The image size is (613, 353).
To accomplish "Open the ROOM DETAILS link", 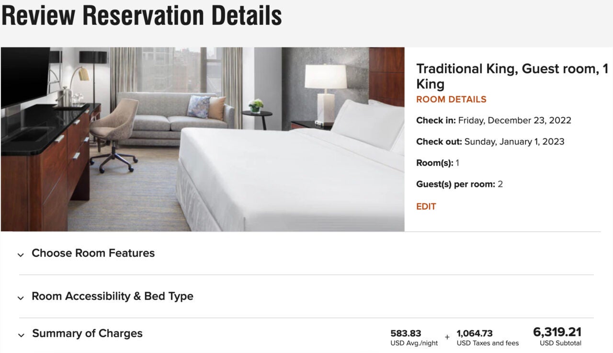I will [451, 100].
